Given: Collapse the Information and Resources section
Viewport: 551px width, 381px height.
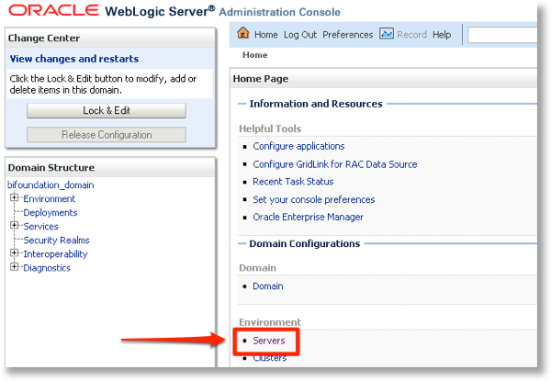Looking at the screenshot, I should click(242, 104).
